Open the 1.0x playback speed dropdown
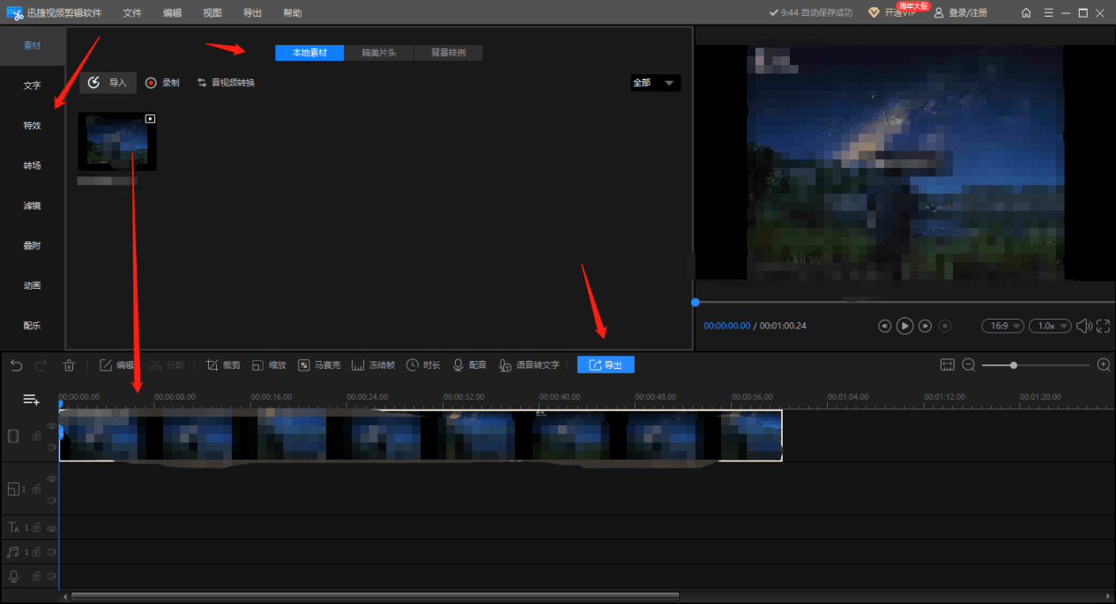The image size is (1116, 604). (x=1051, y=326)
